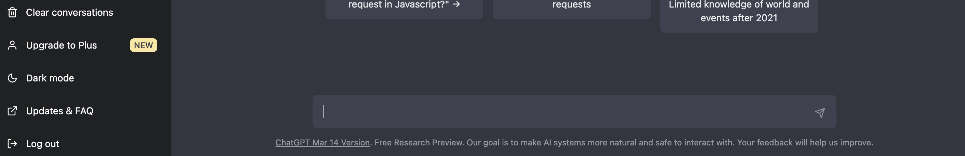Image resolution: width=965 pixels, height=156 pixels.
Task: Click the "Your feedback will help us improve" text
Action: (805, 143)
